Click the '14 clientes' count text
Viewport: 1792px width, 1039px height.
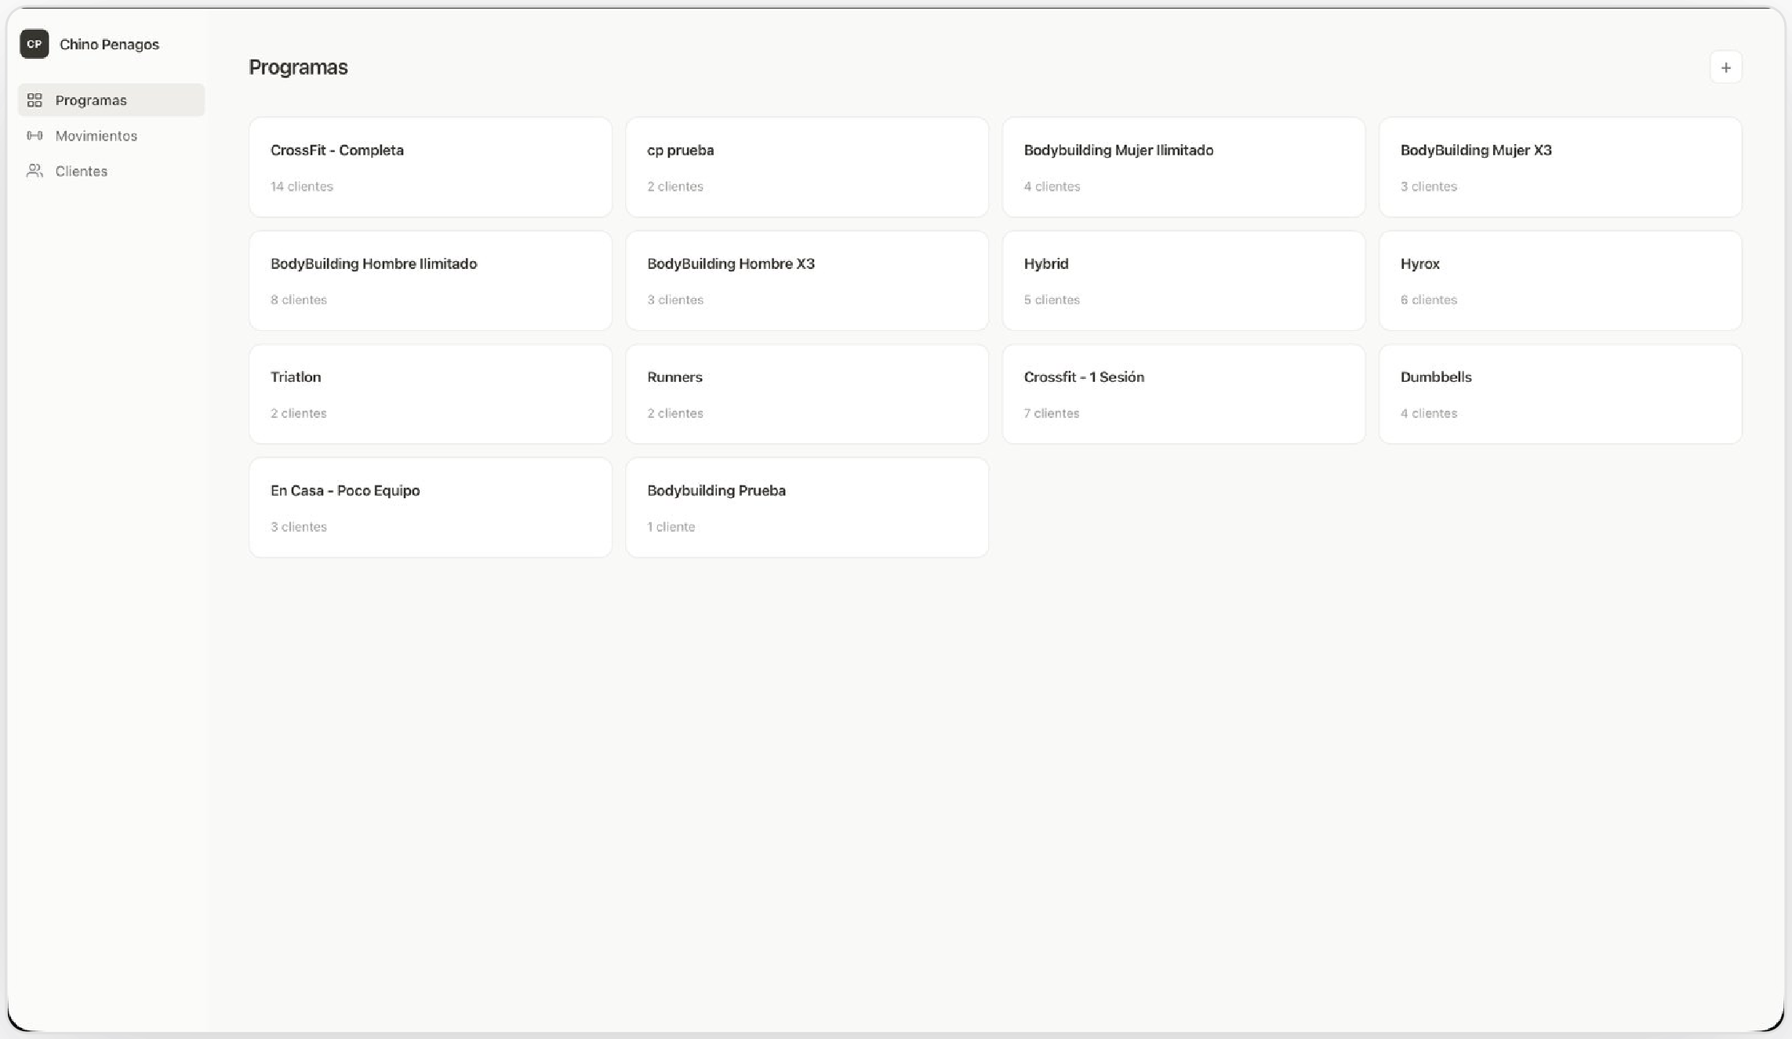[302, 187]
